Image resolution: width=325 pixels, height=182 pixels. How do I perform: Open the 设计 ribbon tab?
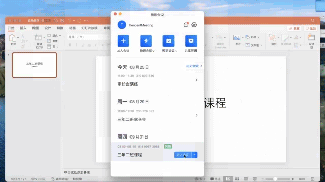48,28
